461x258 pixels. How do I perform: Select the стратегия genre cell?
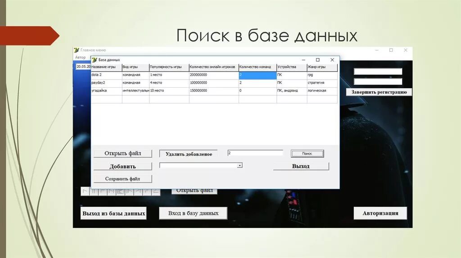click(322, 83)
